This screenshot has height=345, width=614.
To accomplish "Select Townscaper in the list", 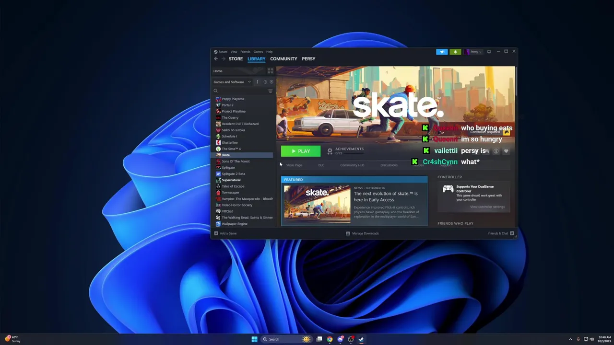I will 244,192.
